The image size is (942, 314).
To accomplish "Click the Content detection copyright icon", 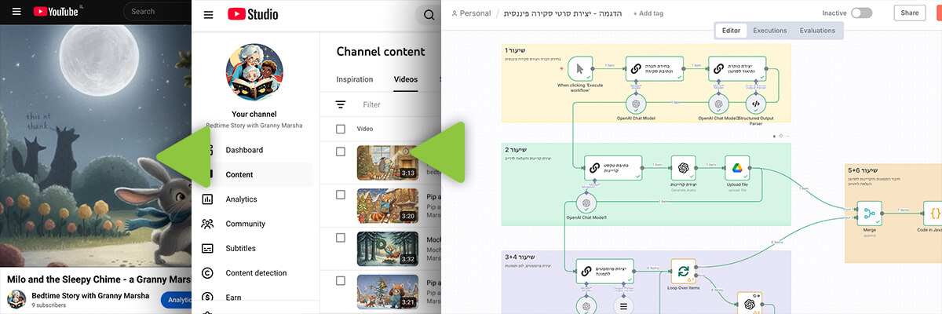I will [x=208, y=273].
